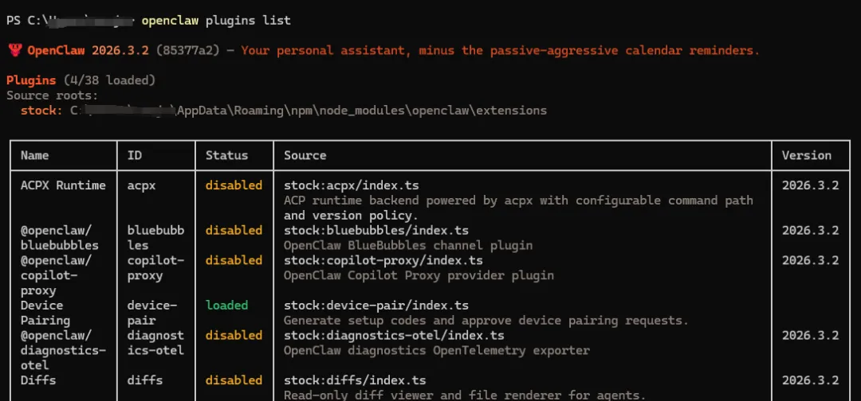This screenshot has height=401, width=861.
Task: Click the red OpenClaw lobster icon
Action: click(x=15, y=51)
